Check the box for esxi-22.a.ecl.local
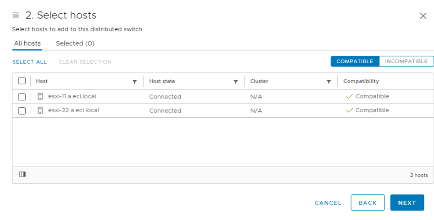 (22, 110)
